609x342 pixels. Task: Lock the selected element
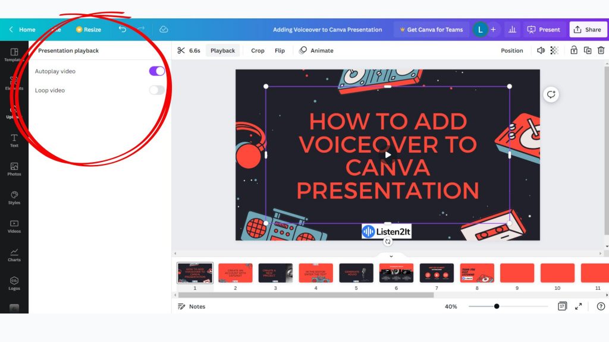(574, 50)
